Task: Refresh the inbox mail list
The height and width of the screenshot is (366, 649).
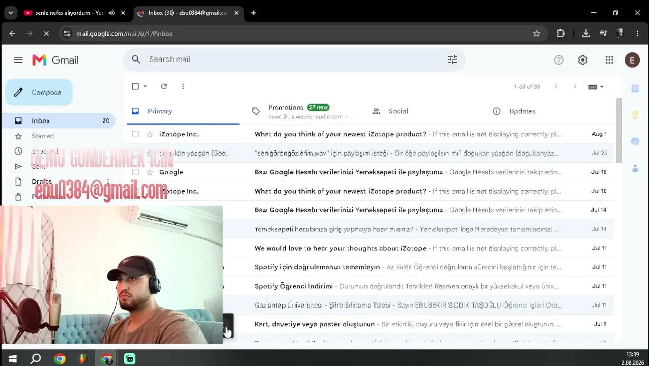Action: 164,86
